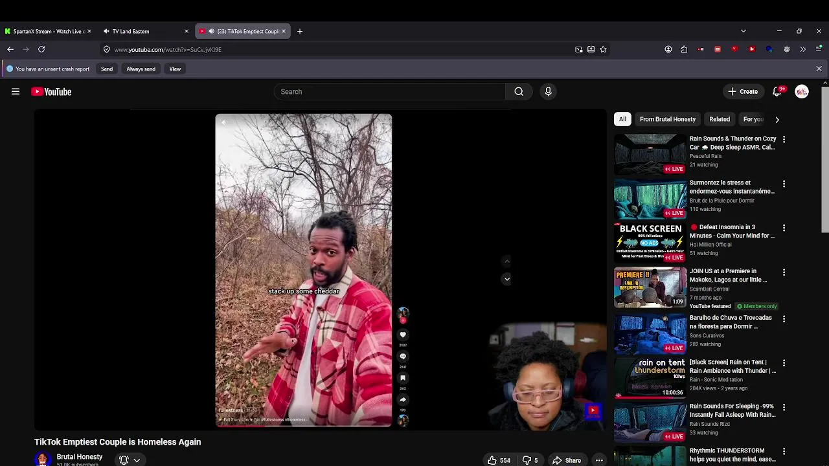
Task: Select the For you filter chip
Action: [753, 119]
